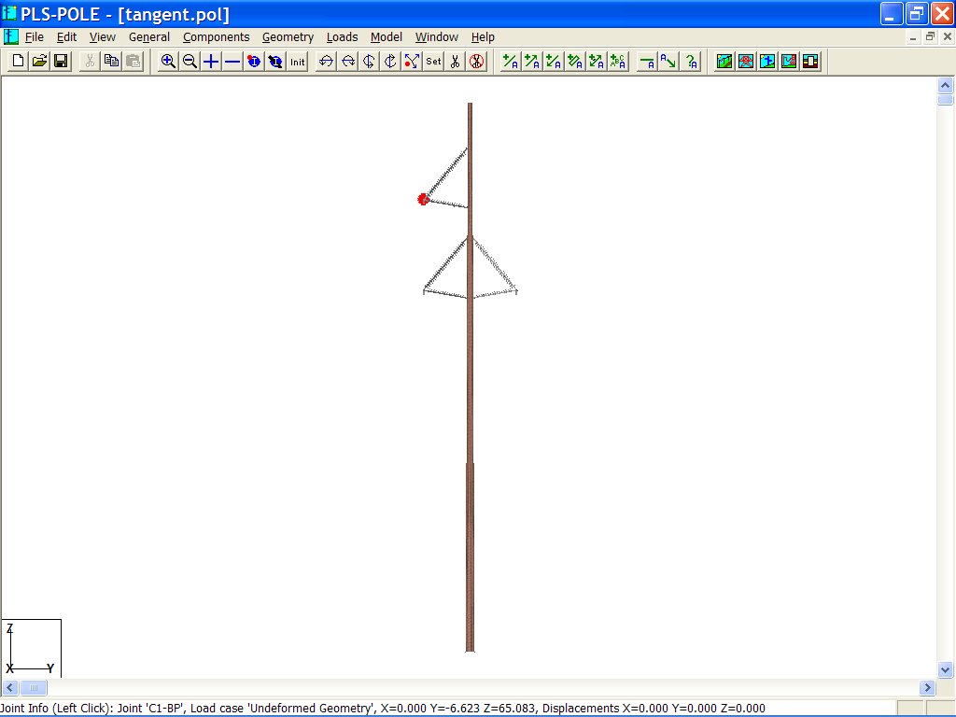Viewport: 956px width, 717px height.
Task: Open the Components menu
Action: point(216,37)
